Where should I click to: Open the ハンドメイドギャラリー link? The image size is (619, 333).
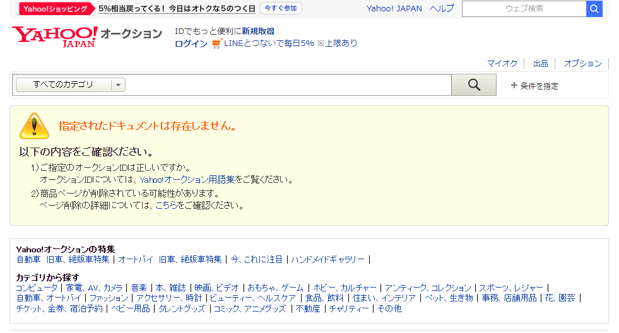pos(327,260)
